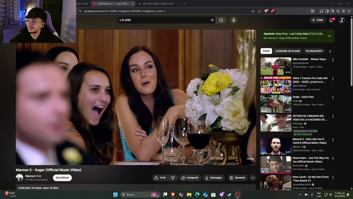The height and width of the screenshot is (199, 353).
Task: Open the Windows Start menu
Action: 116,195
